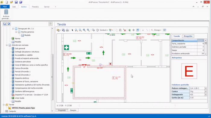Open the Simboli dropdown
The width and height of the screenshot is (211, 118).
coord(104,30)
